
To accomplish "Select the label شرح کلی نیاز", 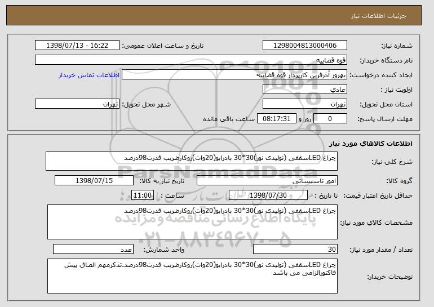I will 392,162.
